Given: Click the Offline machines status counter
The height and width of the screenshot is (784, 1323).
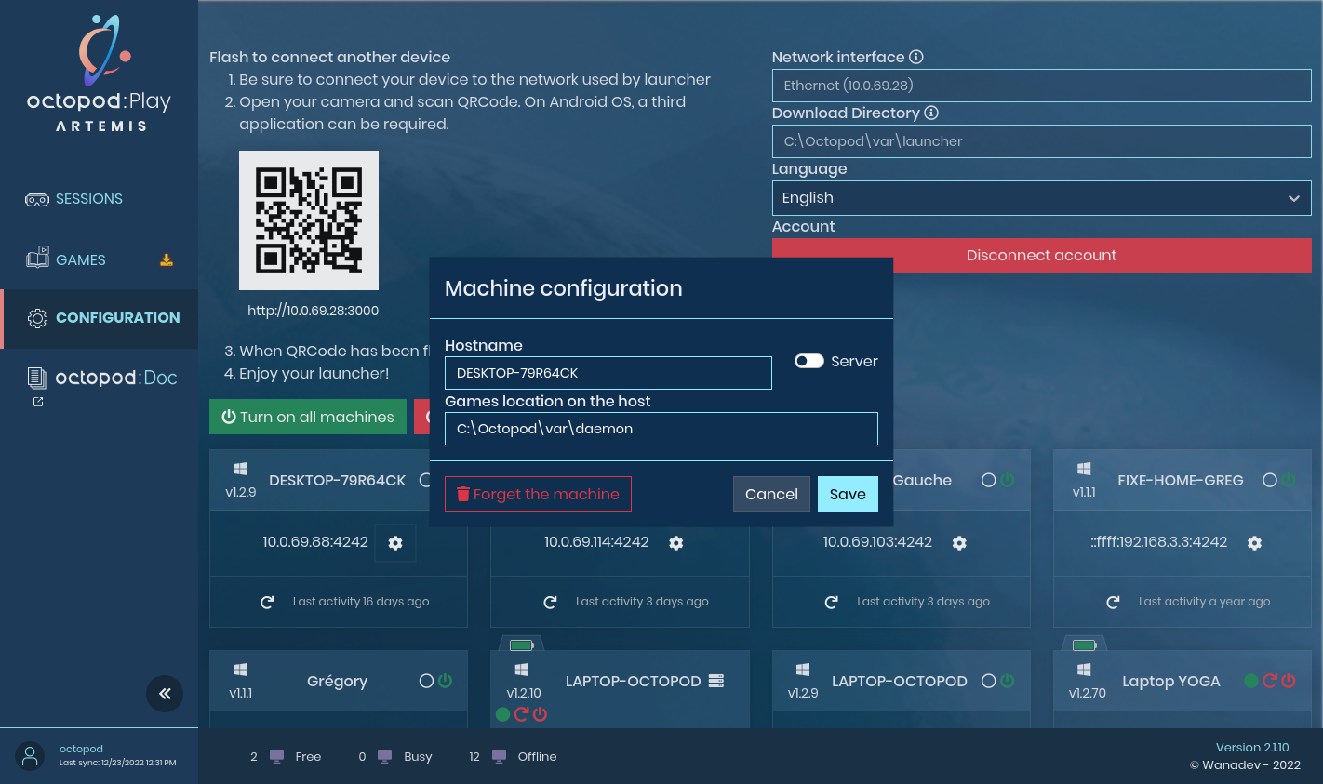Looking at the screenshot, I should pos(513,756).
